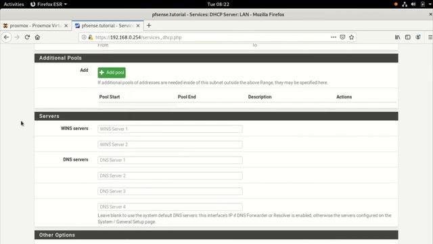The height and width of the screenshot is (244, 433).
Task: Go back with the browser back arrow
Action: tap(6, 37)
